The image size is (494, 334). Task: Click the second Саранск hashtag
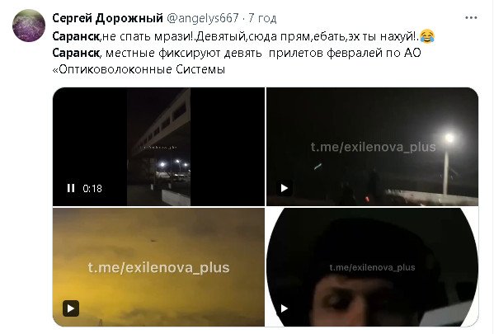(x=76, y=53)
